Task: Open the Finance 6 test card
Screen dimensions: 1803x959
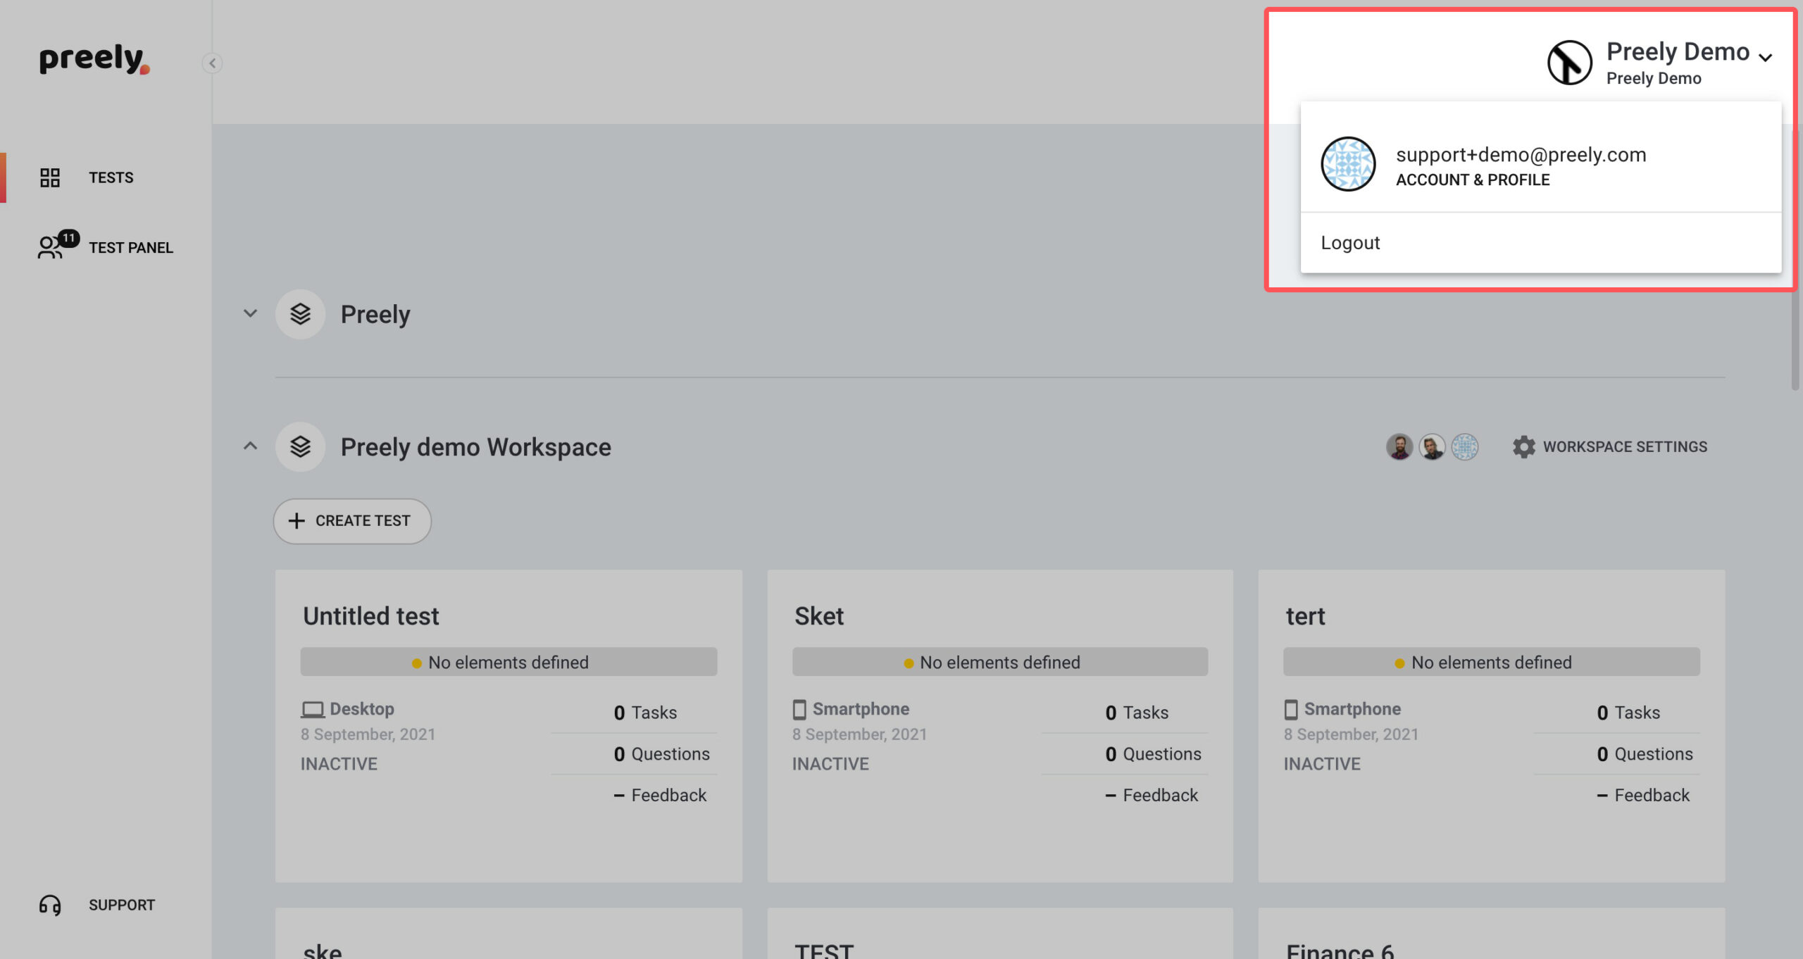Action: 1340,951
